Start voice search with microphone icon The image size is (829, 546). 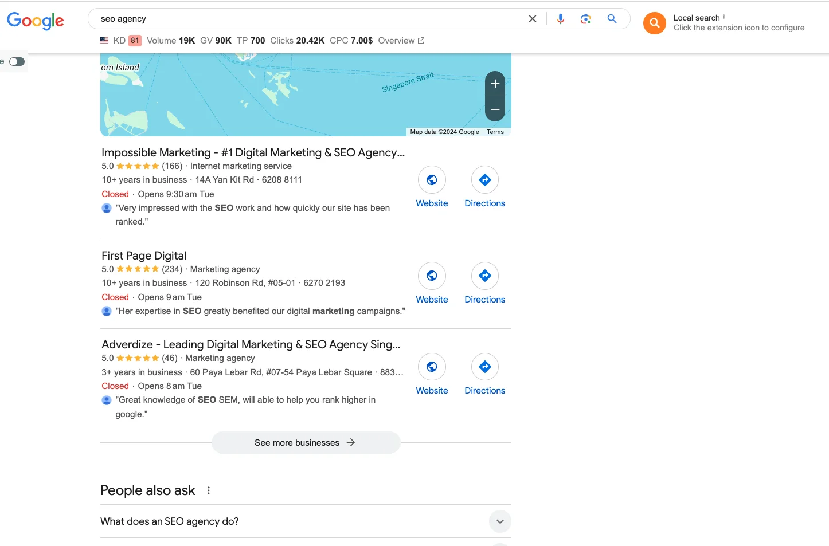[560, 19]
